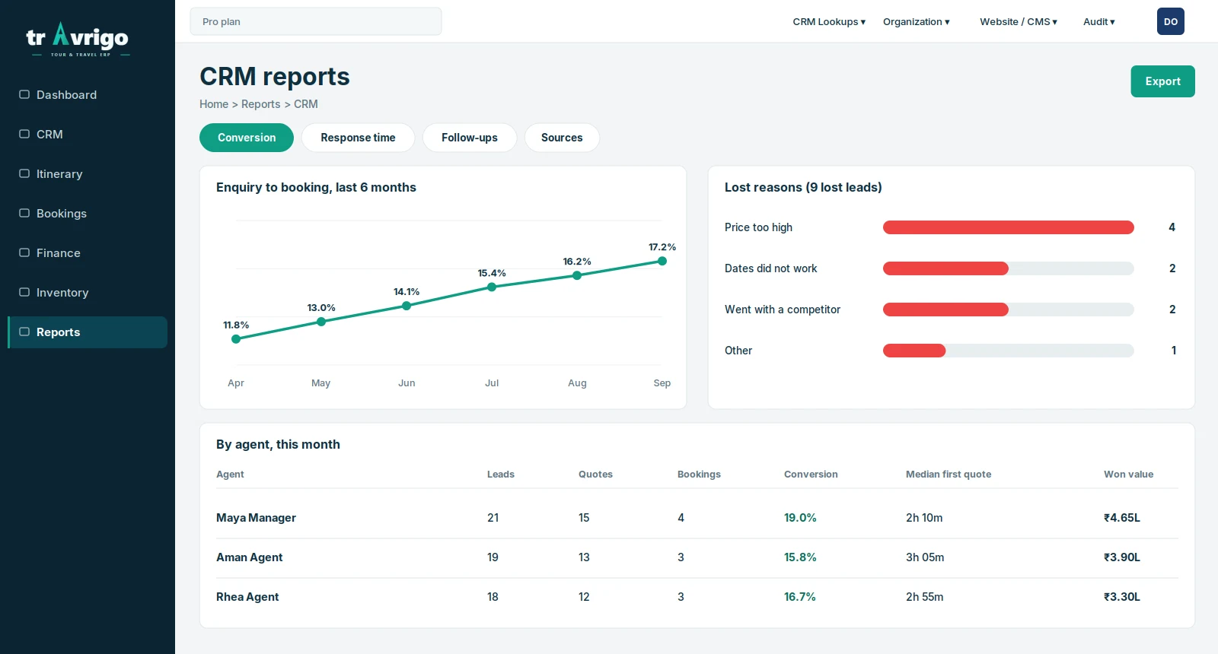Screen dimensions: 1218x654
Task: Select the Maya Manager row name
Action: click(256, 518)
